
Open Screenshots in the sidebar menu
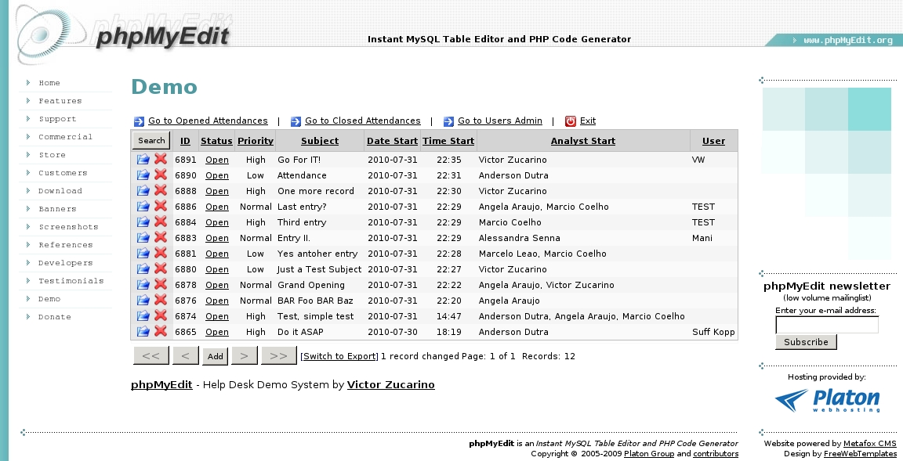68,226
